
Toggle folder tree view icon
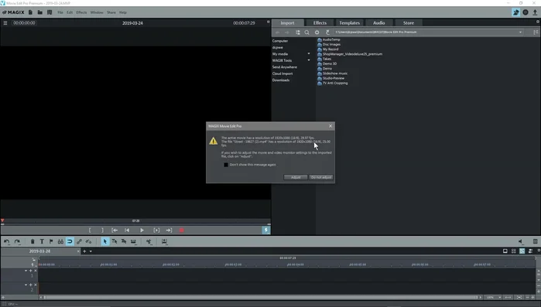point(297,32)
